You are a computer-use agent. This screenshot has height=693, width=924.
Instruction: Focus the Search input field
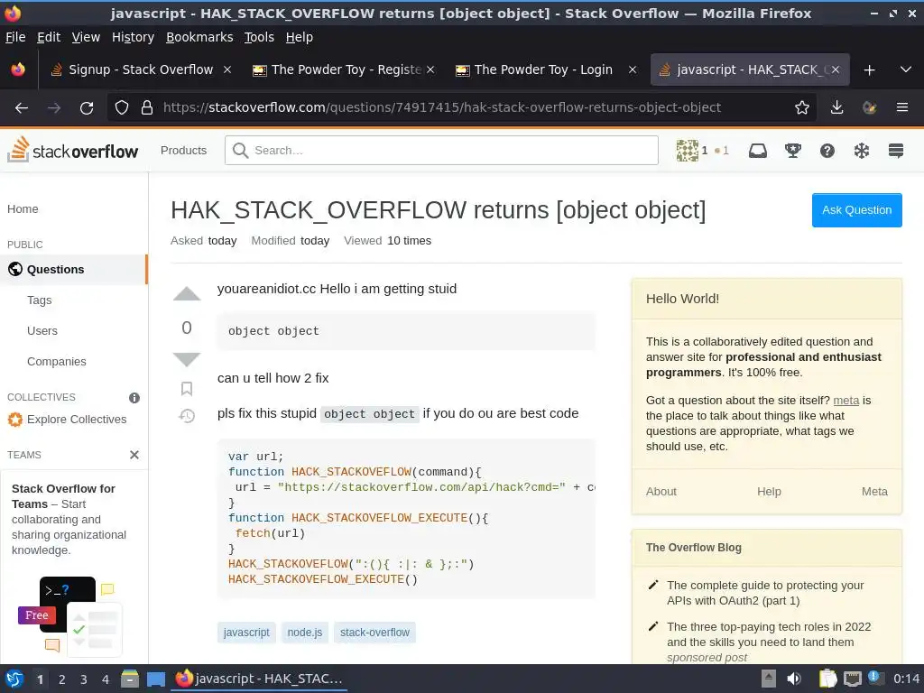point(441,151)
